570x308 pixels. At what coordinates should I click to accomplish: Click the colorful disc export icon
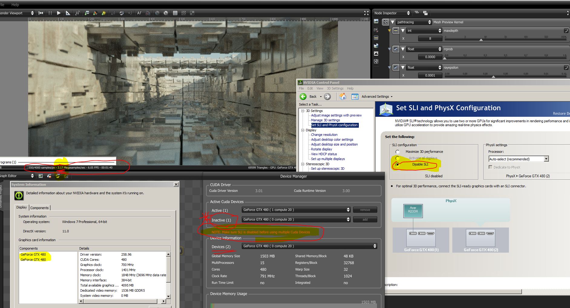(95, 13)
